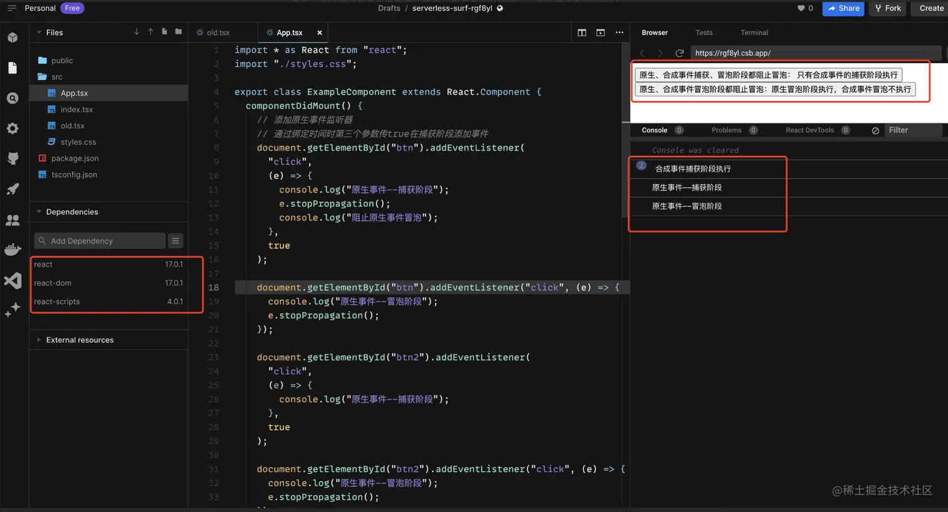948x512 pixels.
Task: Open the three-dots editor options menu
Action: (x=619, y=33)
